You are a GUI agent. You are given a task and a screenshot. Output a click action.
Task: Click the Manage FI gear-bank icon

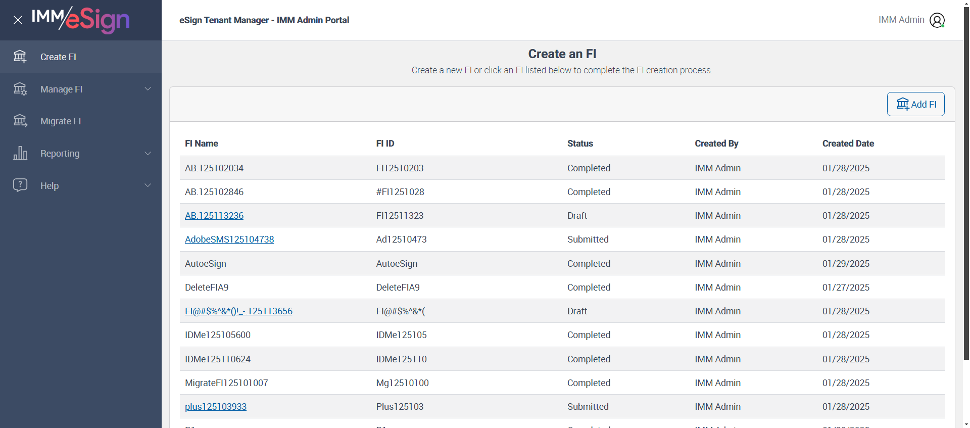coord(20,89)
